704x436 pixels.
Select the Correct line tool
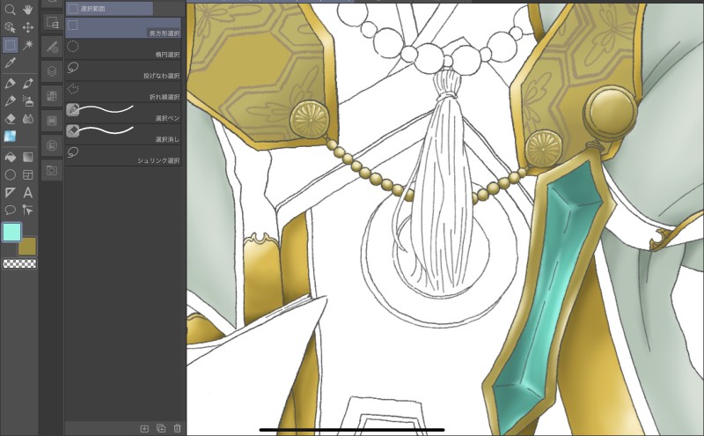point(28,210)
